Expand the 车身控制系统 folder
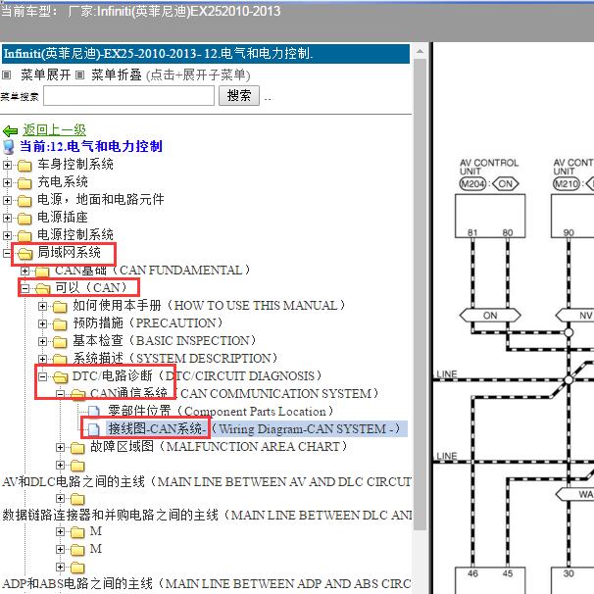 click(7, 165)
